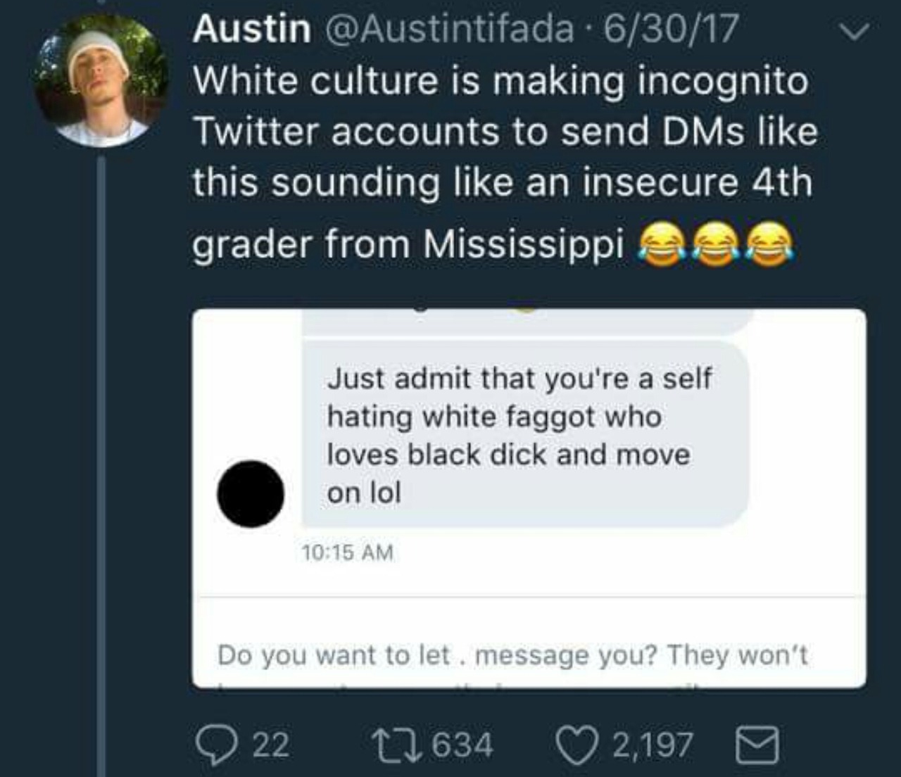The height and width of the screenshot is (777, 901).
Task: Open Austin's profile picture
Action: pyautogui.click(x=100, y=80)
